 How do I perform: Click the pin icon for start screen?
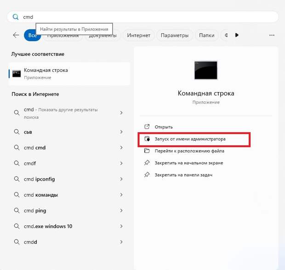click(147, 163)
